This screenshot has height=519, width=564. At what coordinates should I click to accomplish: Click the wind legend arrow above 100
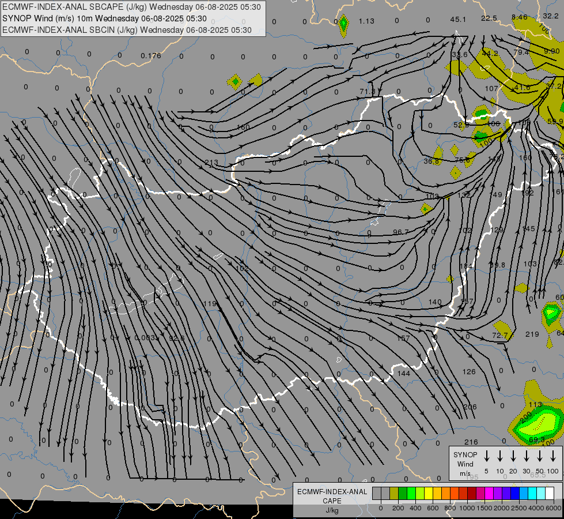pyautogui.click(x=553, y=456)
